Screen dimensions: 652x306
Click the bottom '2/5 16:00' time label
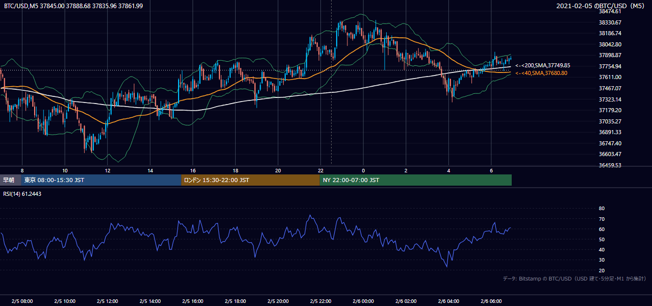[x=193, y=301]
